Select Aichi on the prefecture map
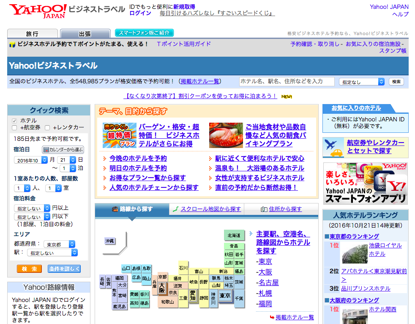The height and width of the screenshot is (324, 415). coord(193,295)
